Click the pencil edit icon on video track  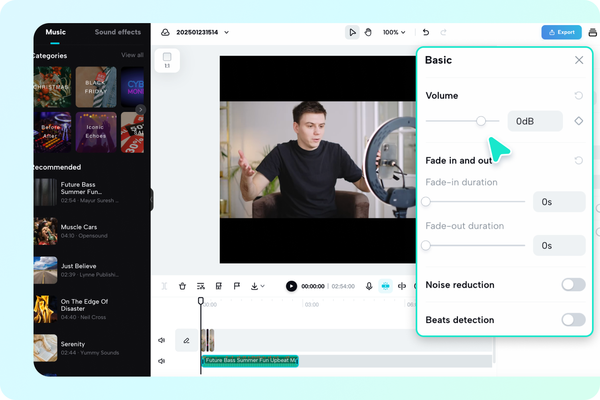pyautogui.click(x=186, y=340)
